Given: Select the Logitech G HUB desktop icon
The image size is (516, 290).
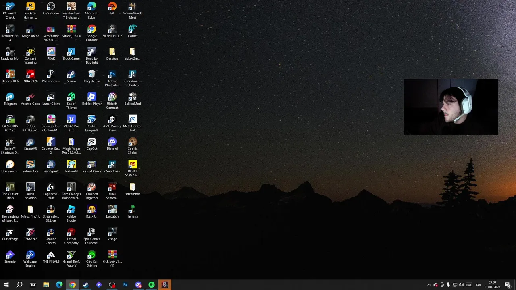Looking at the screenshot, I should (x=51, y=191).
